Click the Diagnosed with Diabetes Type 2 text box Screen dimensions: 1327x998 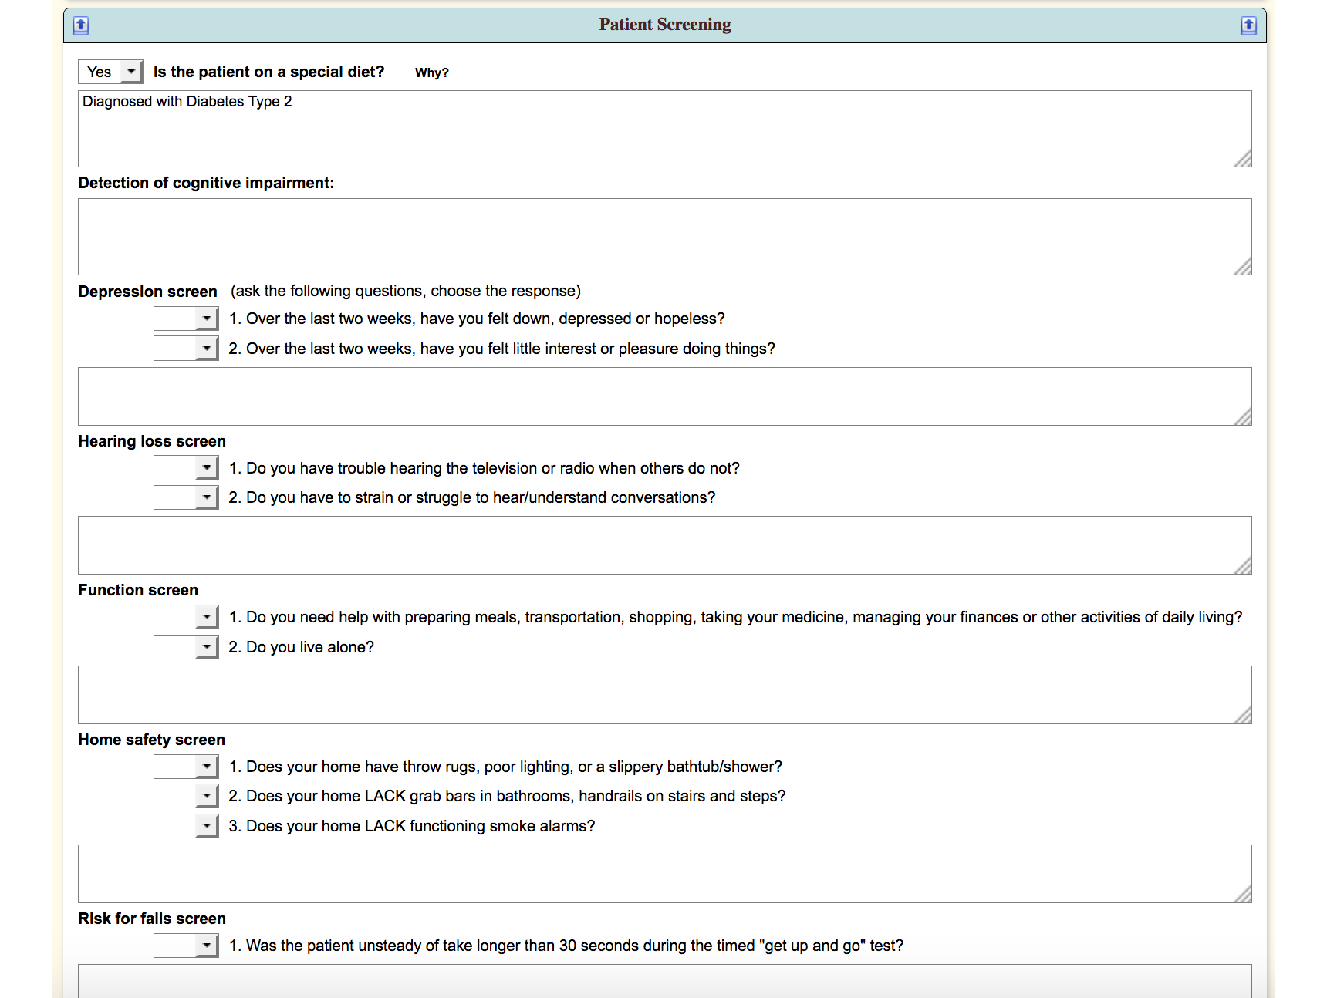pyautogui.click(x=664, y=129)
